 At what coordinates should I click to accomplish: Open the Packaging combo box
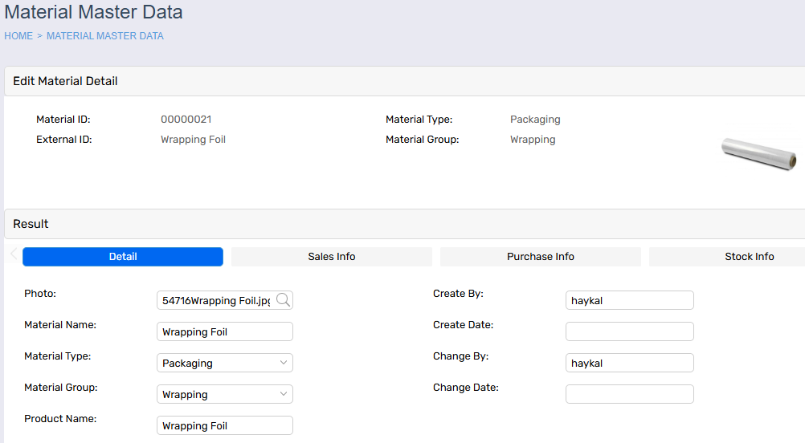(225, 363)
